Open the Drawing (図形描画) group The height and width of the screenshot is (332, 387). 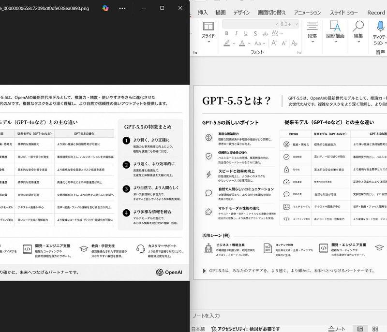pyautogui.click(x=335, y=32)
